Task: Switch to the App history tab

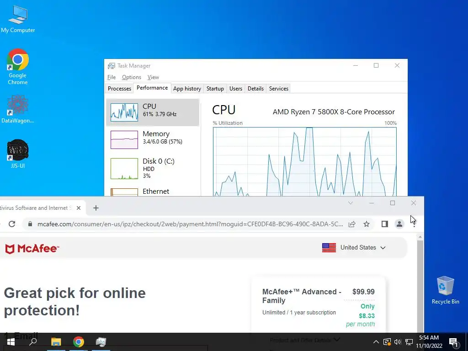Action: pos(187,89)
